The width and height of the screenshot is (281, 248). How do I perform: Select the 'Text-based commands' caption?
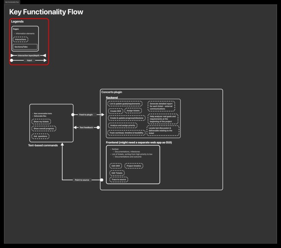click(x=43, y=145)
